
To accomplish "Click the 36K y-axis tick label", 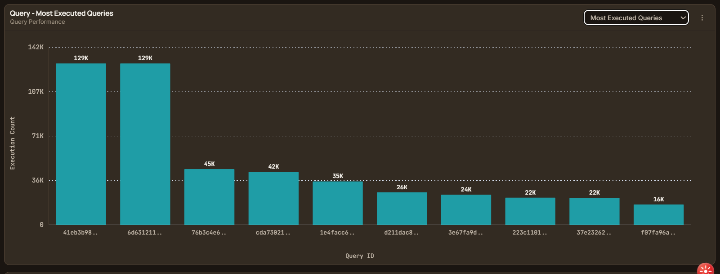I will [38, 180].
